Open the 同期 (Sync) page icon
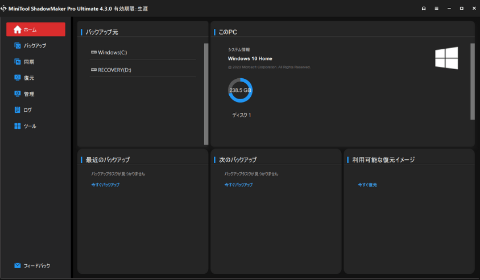 (18, 62)
